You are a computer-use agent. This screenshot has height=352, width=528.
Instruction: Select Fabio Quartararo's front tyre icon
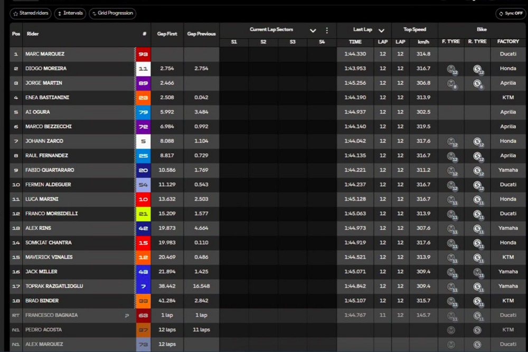point(451,171)
